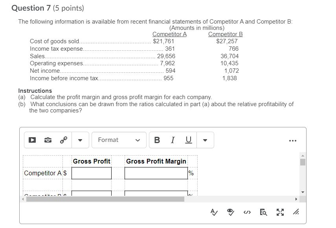The width and height of the screenshot is (336, 228).
Task: Click the '766' income tax expense value
Action: [x=233, y=49]
